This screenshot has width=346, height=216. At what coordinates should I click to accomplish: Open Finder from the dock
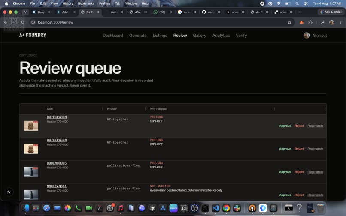pyautogui.click(x=26, y=208)
